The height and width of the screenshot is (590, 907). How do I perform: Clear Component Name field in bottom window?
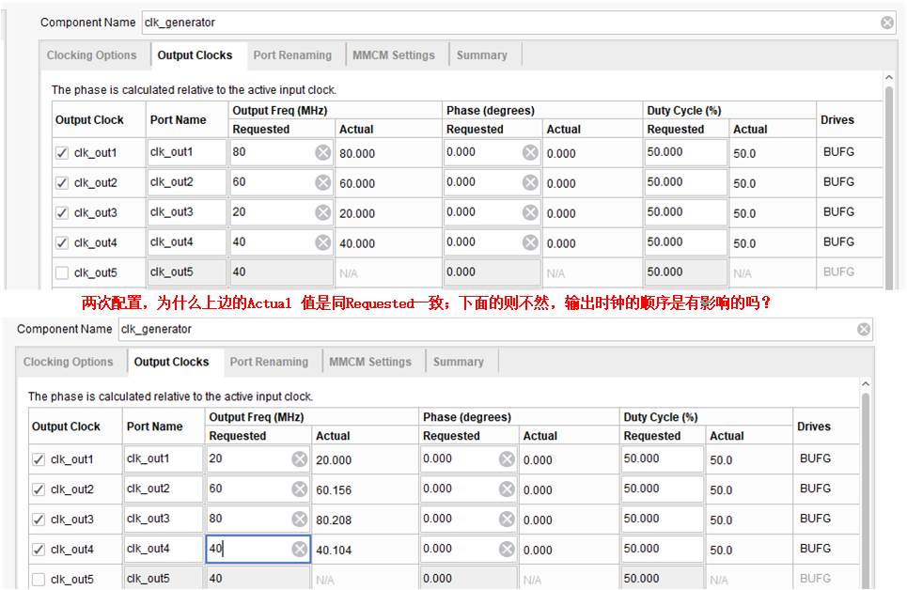coord(864,329)
